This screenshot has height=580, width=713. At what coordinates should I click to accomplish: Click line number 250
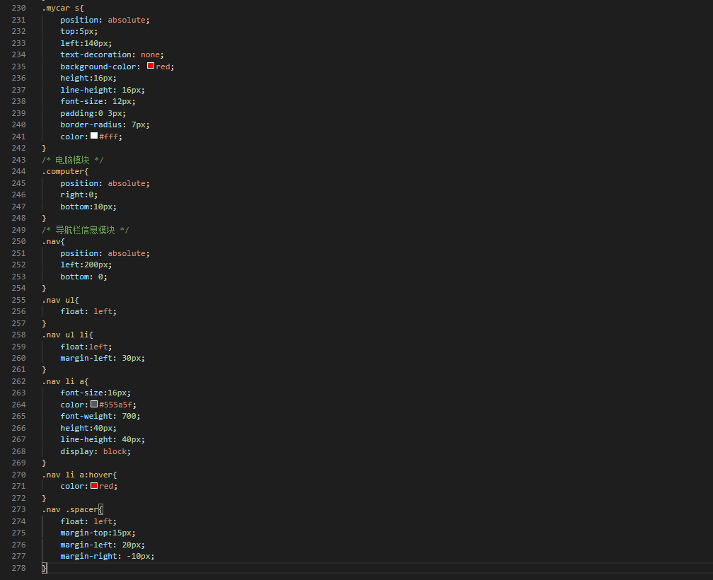click(x=18, y=241)
